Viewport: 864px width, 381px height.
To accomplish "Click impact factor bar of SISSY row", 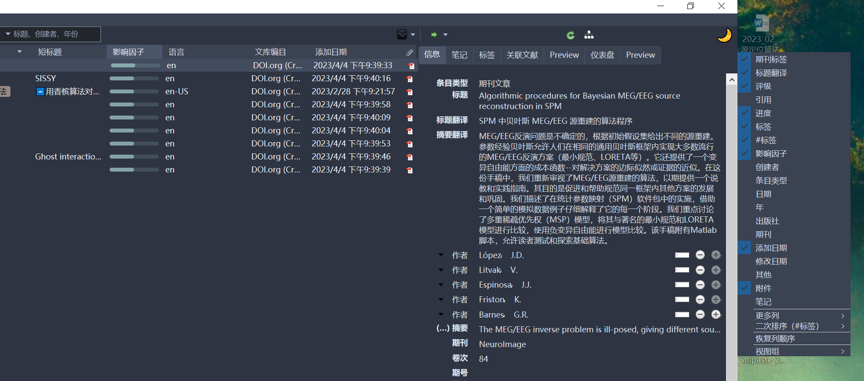I will tap(134, 79).
